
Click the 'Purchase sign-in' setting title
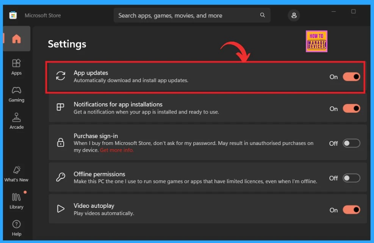[95, 136]
